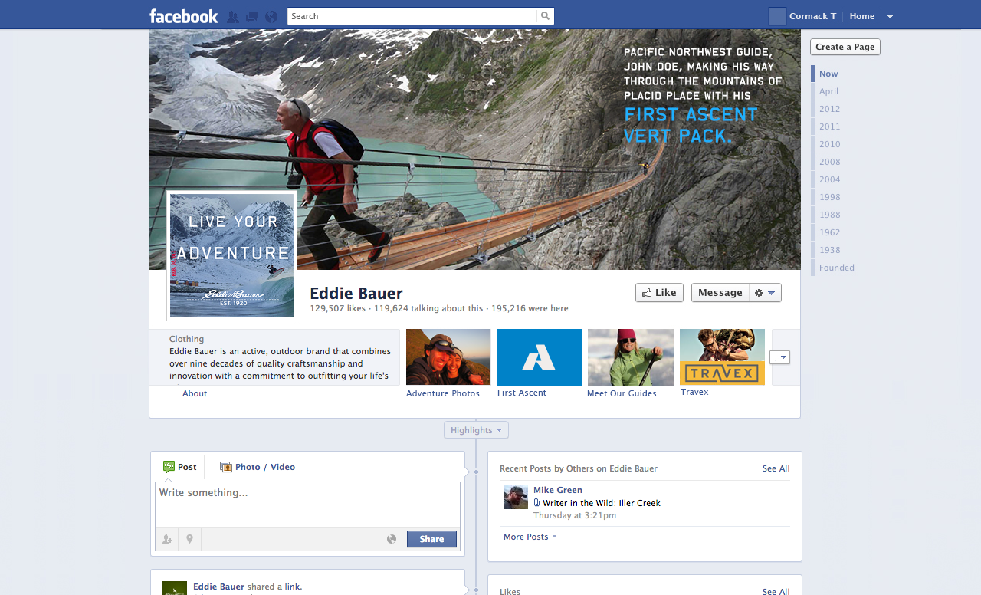Jump to Now on timeline
The image size is (981, 595).
pos(828,74)
